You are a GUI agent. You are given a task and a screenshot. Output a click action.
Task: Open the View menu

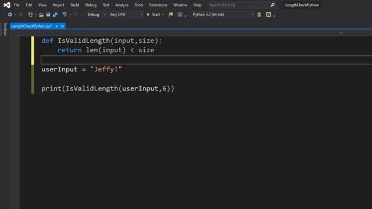coord(42,5)
